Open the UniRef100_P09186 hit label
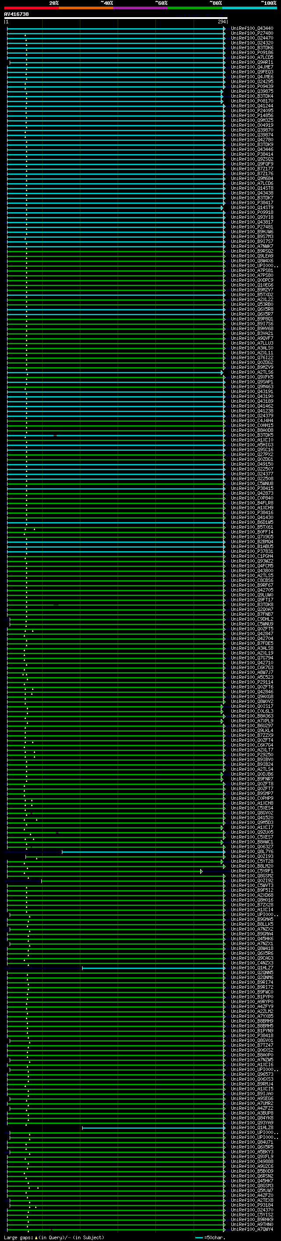 click(x=252, y=52)
